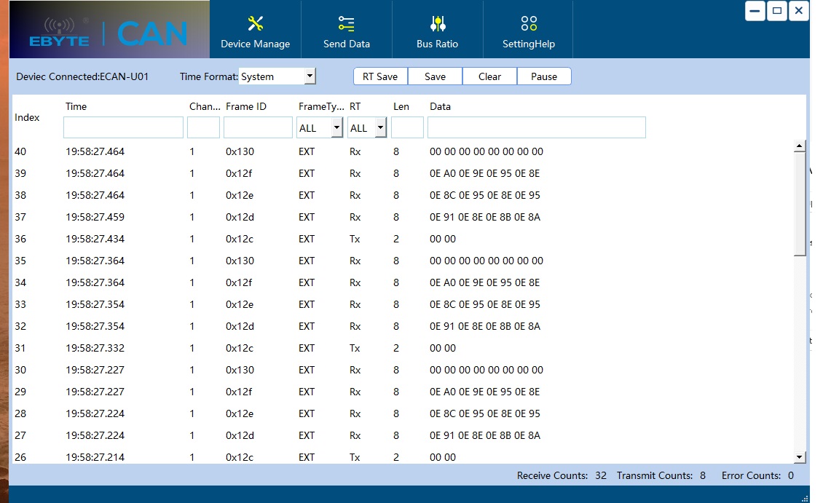This screenshot has width=839, height=503.
Task: Click the scrollbar down arrow
Action: [x=800, y=457]
